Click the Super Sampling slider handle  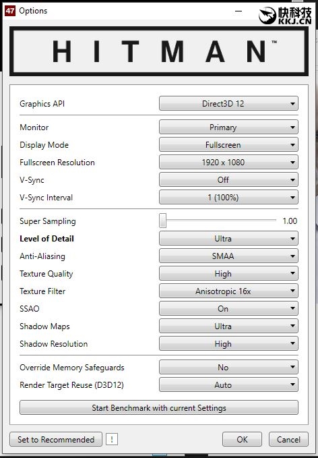163,221
